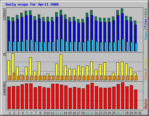The image size is (149, 116).
Task: Select the yellow visits bar for day 6
Action: pos(31,67)
